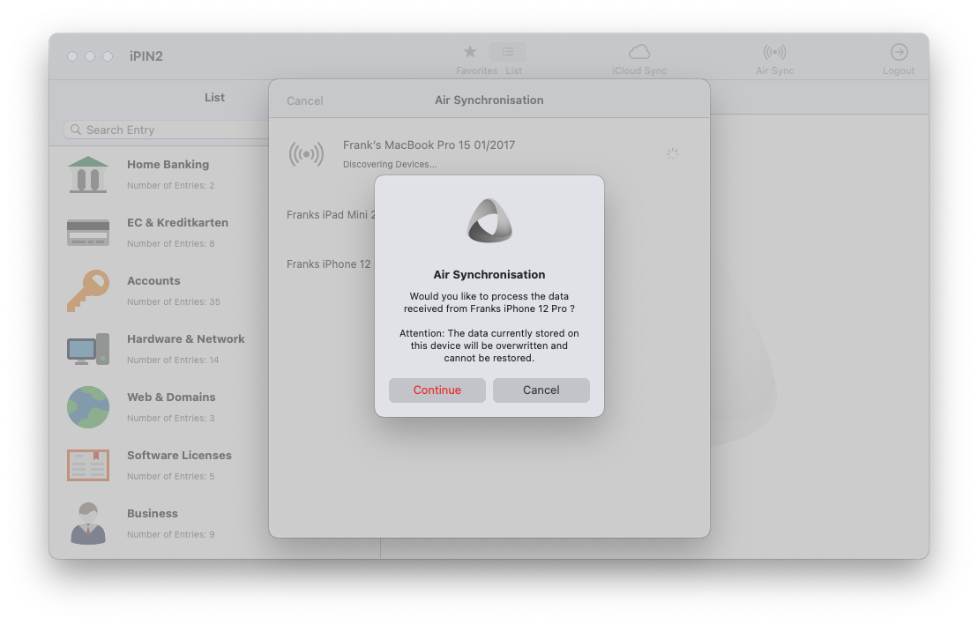The height and width of the screenshot is (624, 978).
Task: Cancel the Air Synchronisation sheet
Action: tap(305, 100)
